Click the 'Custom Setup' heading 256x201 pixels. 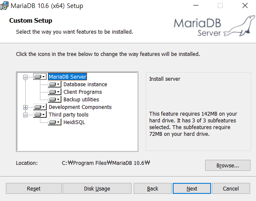coord(31,21)
